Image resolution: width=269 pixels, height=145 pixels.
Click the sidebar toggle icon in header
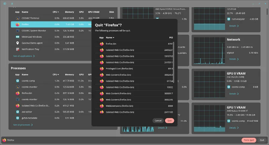[5, 4]
